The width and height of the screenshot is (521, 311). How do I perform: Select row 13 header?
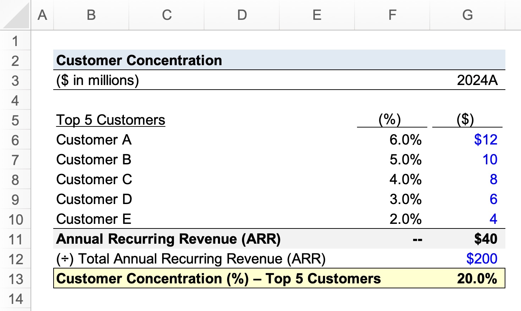coord(15,279)
